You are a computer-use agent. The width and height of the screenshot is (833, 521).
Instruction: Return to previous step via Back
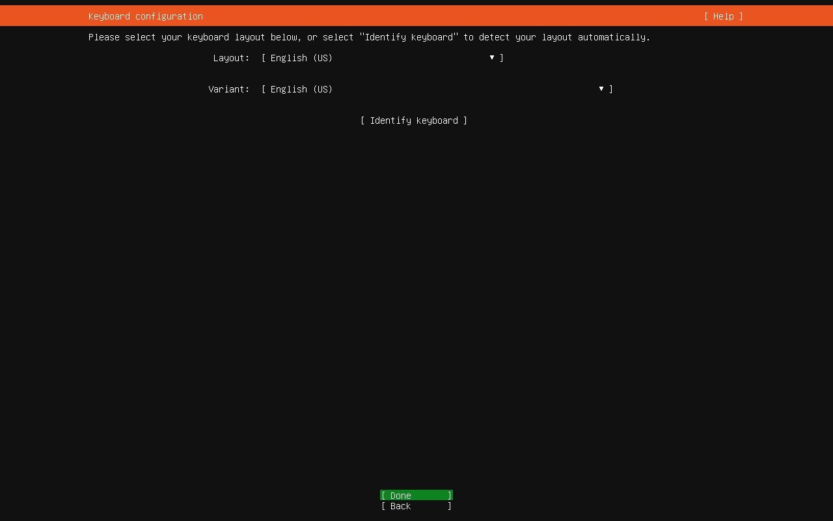[416, 506]
